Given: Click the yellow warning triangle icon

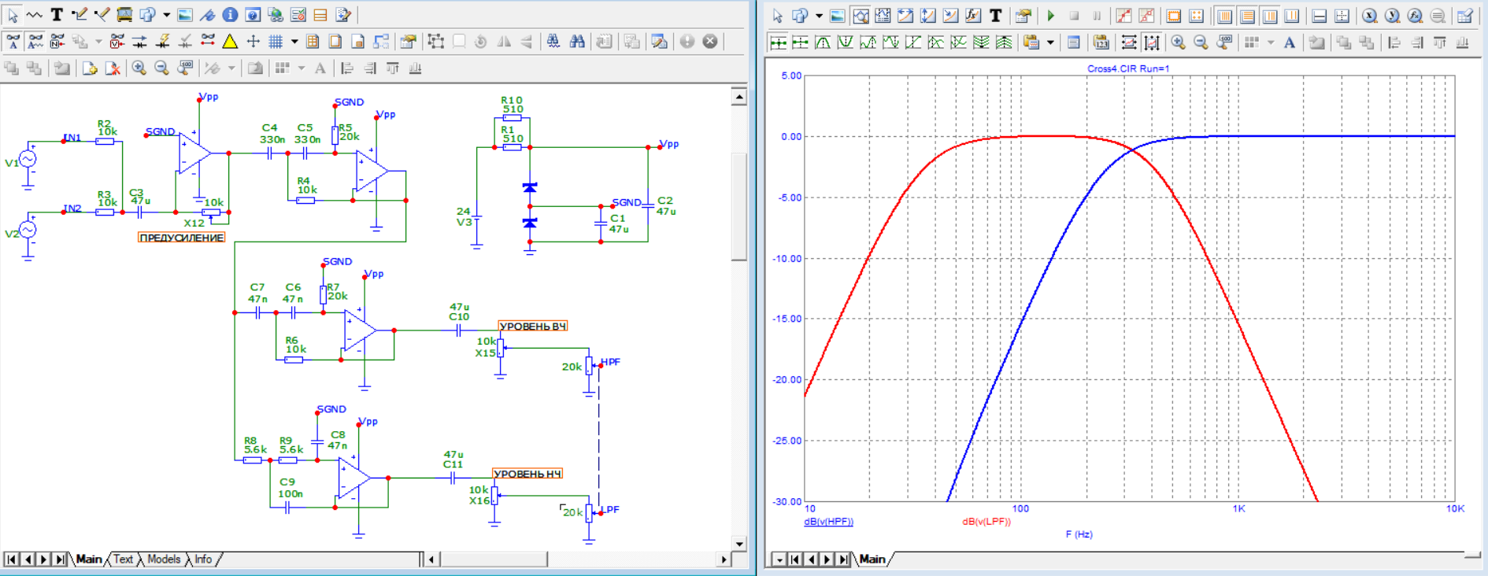Looking at the screenshot, I should click(x=230, y=41).
